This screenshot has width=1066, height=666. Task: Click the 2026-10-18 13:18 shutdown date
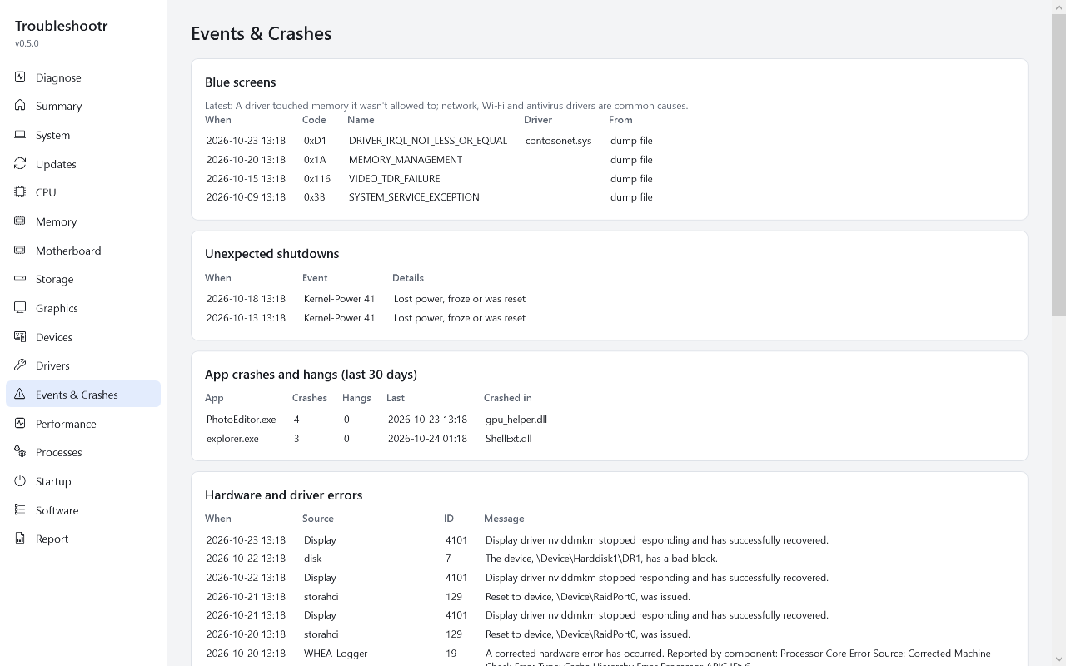[x=246, y=299]
